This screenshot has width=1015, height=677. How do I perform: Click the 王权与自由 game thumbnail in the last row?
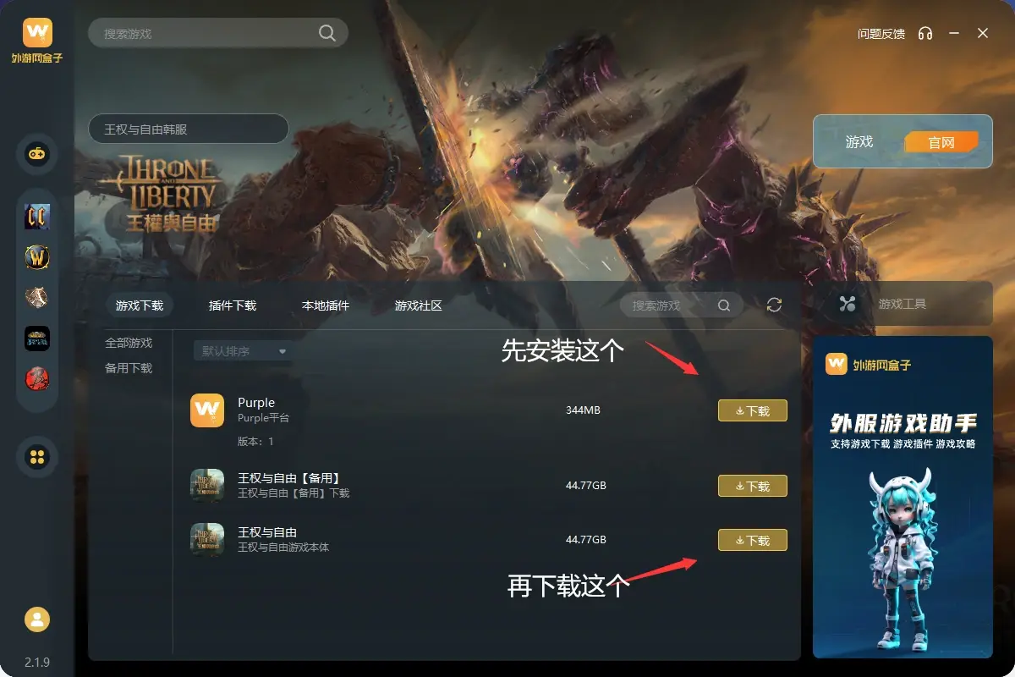coord(207,540)
